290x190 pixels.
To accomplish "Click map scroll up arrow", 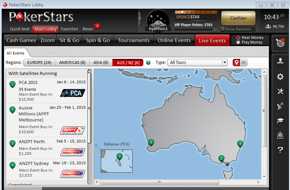I will click(264, 72).
